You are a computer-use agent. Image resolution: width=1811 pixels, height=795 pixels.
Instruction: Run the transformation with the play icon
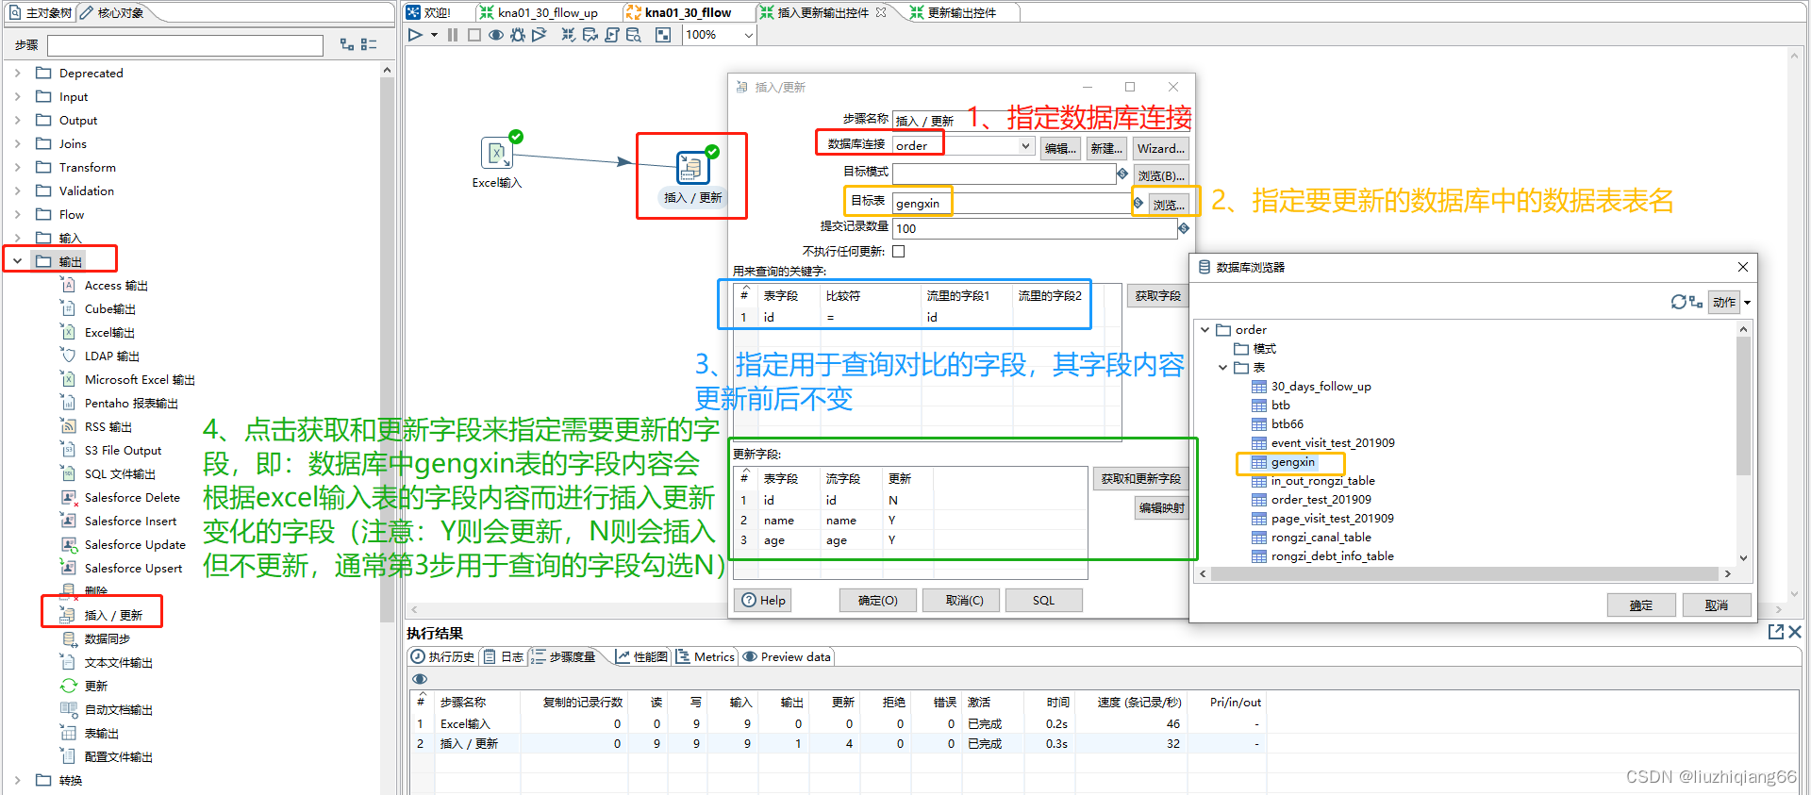pos(415,35)
